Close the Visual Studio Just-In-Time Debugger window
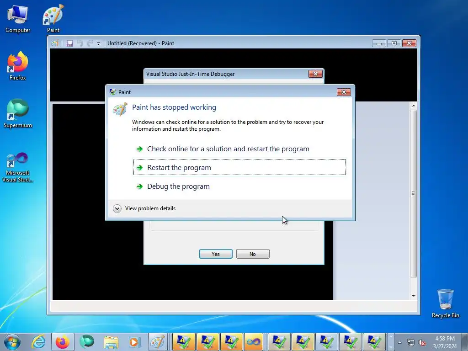This screenshot has width=468, height=351. (315, 74)
